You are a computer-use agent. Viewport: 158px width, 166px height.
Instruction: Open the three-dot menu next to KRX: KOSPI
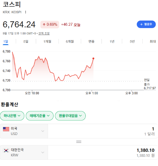26,12
